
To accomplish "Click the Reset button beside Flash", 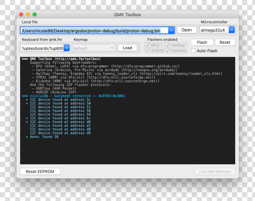I will [225, 42].
